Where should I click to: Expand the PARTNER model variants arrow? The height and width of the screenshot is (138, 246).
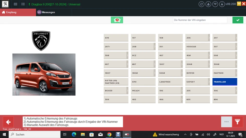point(236,73)
